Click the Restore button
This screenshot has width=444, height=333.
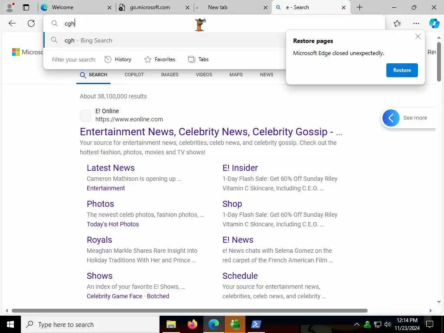pyautogui.click(x=402, y=70)
